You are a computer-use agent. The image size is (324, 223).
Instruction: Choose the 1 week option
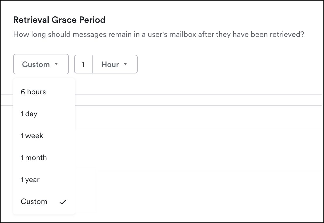44,136
